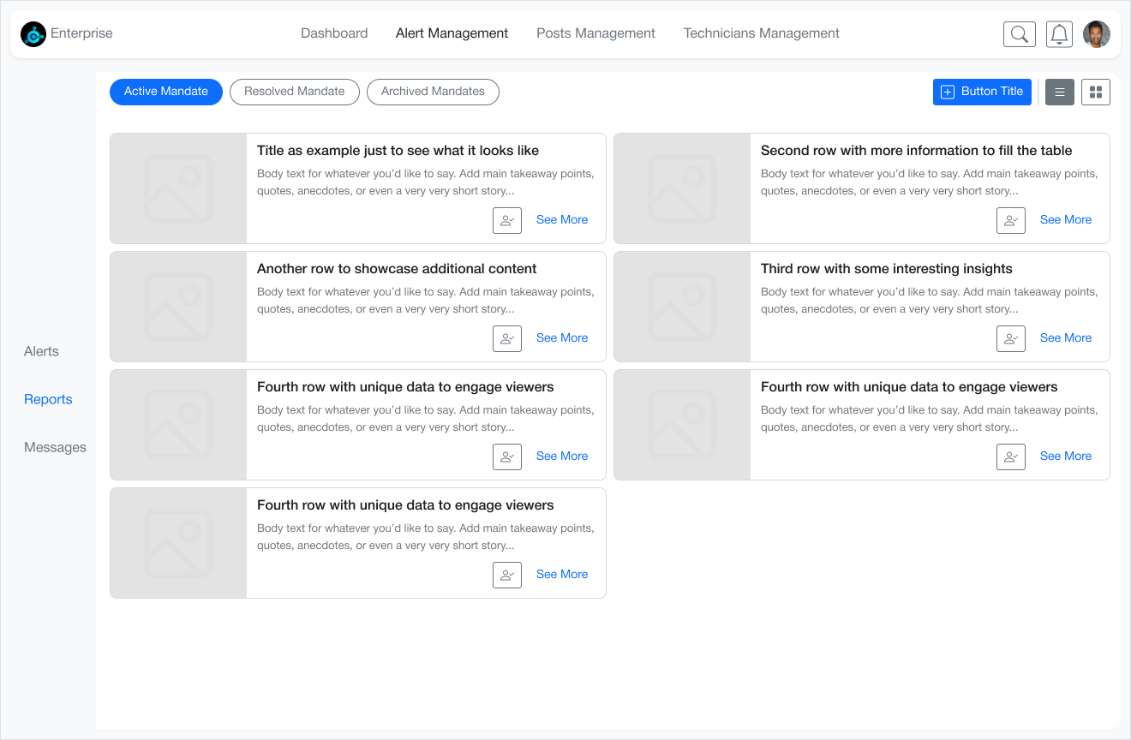Viewport: 1131px width, 740px height.
Task: Click title 'Another row to showcase additional content'
Action: pyautogui.click(x=397, y=269)
